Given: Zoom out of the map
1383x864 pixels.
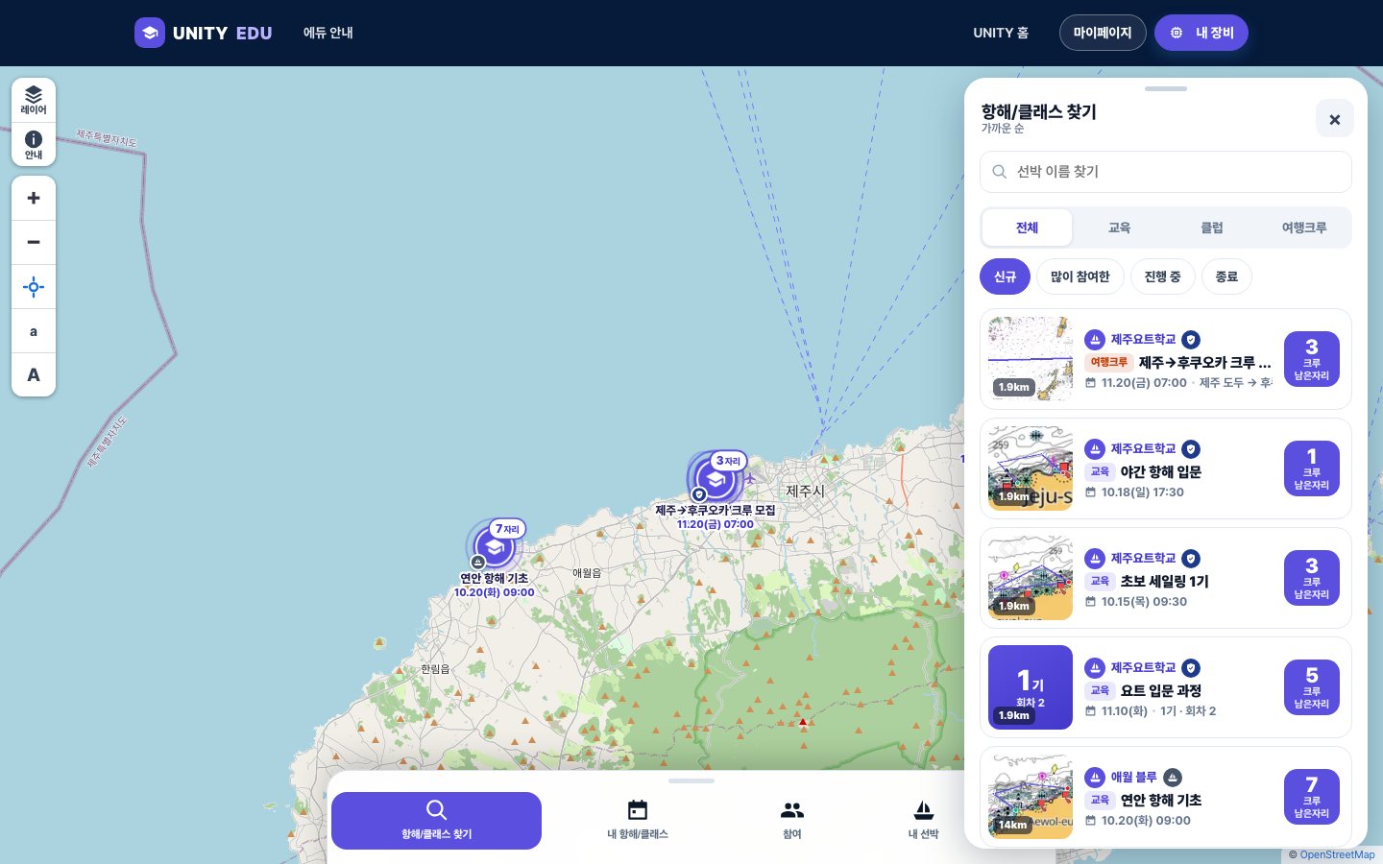Looking at the screenshot, I should click(x=34, y=243).
